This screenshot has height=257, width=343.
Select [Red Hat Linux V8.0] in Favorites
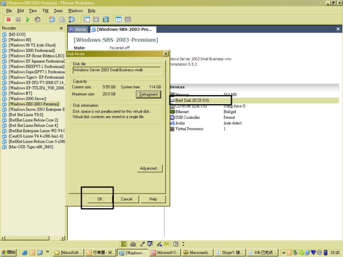tap(26, 114)
